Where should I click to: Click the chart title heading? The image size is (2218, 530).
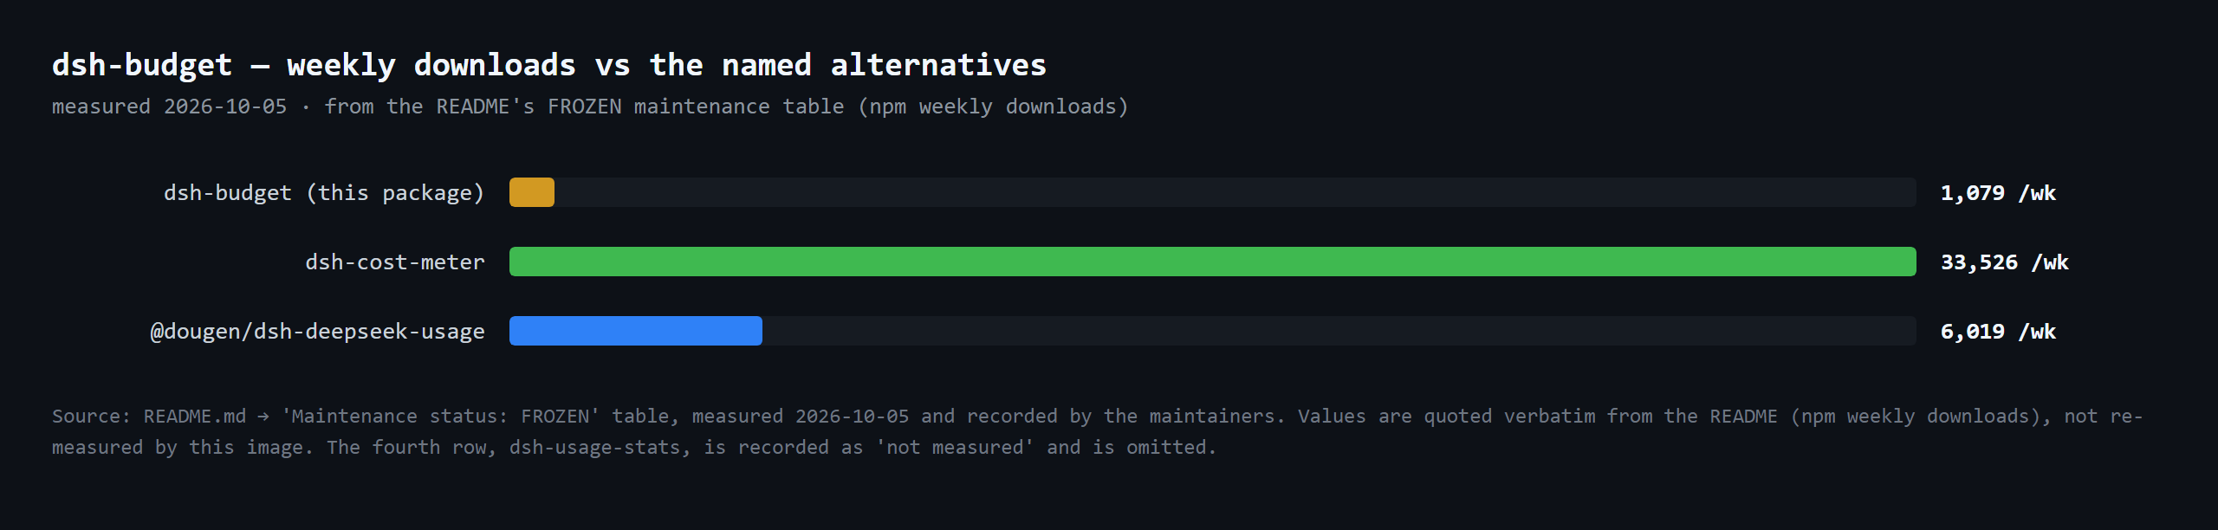click(549, 65)
